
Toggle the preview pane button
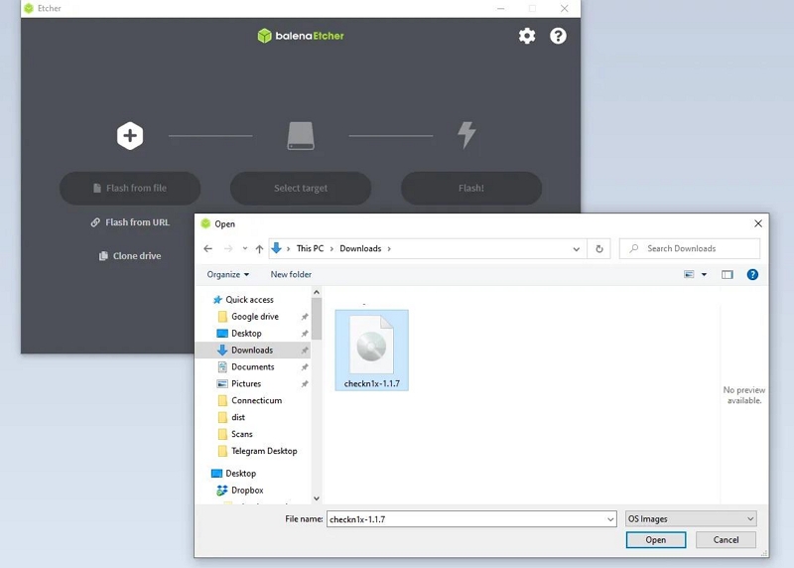pos(728,275)
